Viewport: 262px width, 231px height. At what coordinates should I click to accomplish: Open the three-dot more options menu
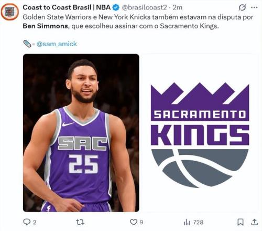click(254, 7)
